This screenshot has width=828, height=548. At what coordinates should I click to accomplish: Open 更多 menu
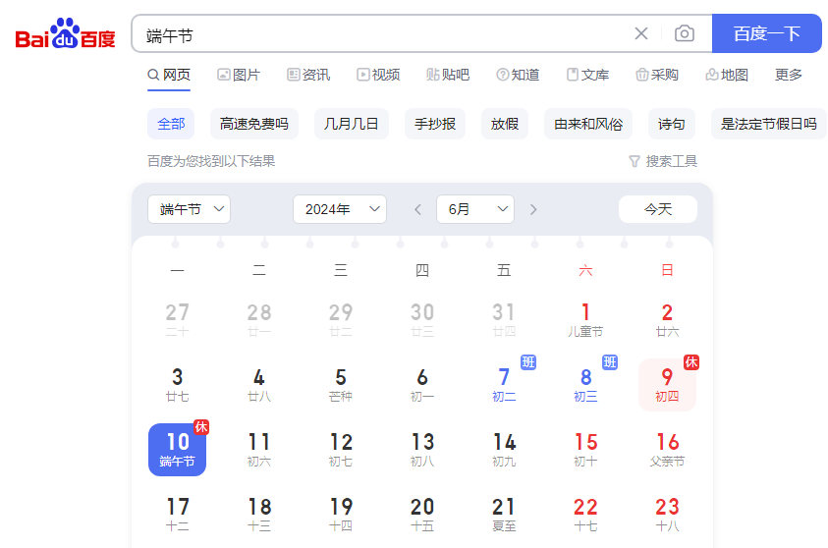tap(789, 75)
